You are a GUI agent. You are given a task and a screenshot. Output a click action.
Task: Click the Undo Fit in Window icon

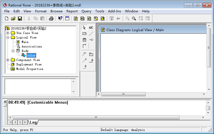[148, 19]
